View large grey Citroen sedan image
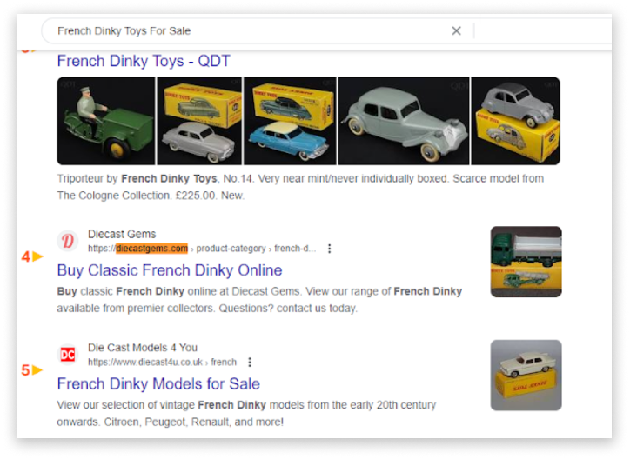This screenshot has height=459, width=630. (x=403, y=121)
